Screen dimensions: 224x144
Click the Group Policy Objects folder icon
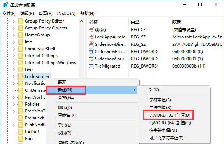[20, 28]
